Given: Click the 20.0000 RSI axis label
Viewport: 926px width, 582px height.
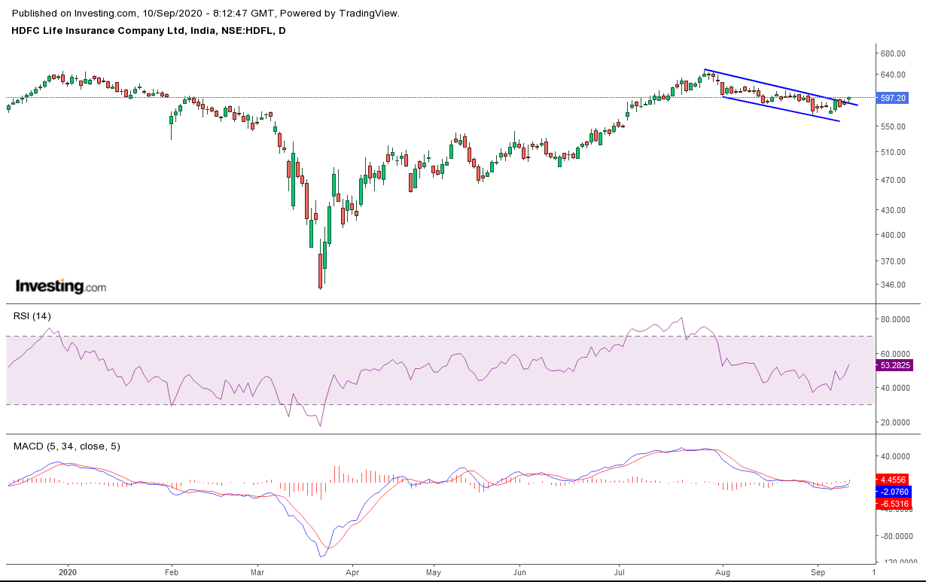Looking at the screenshot, I should pyautogui.click(x=895, y=422).
